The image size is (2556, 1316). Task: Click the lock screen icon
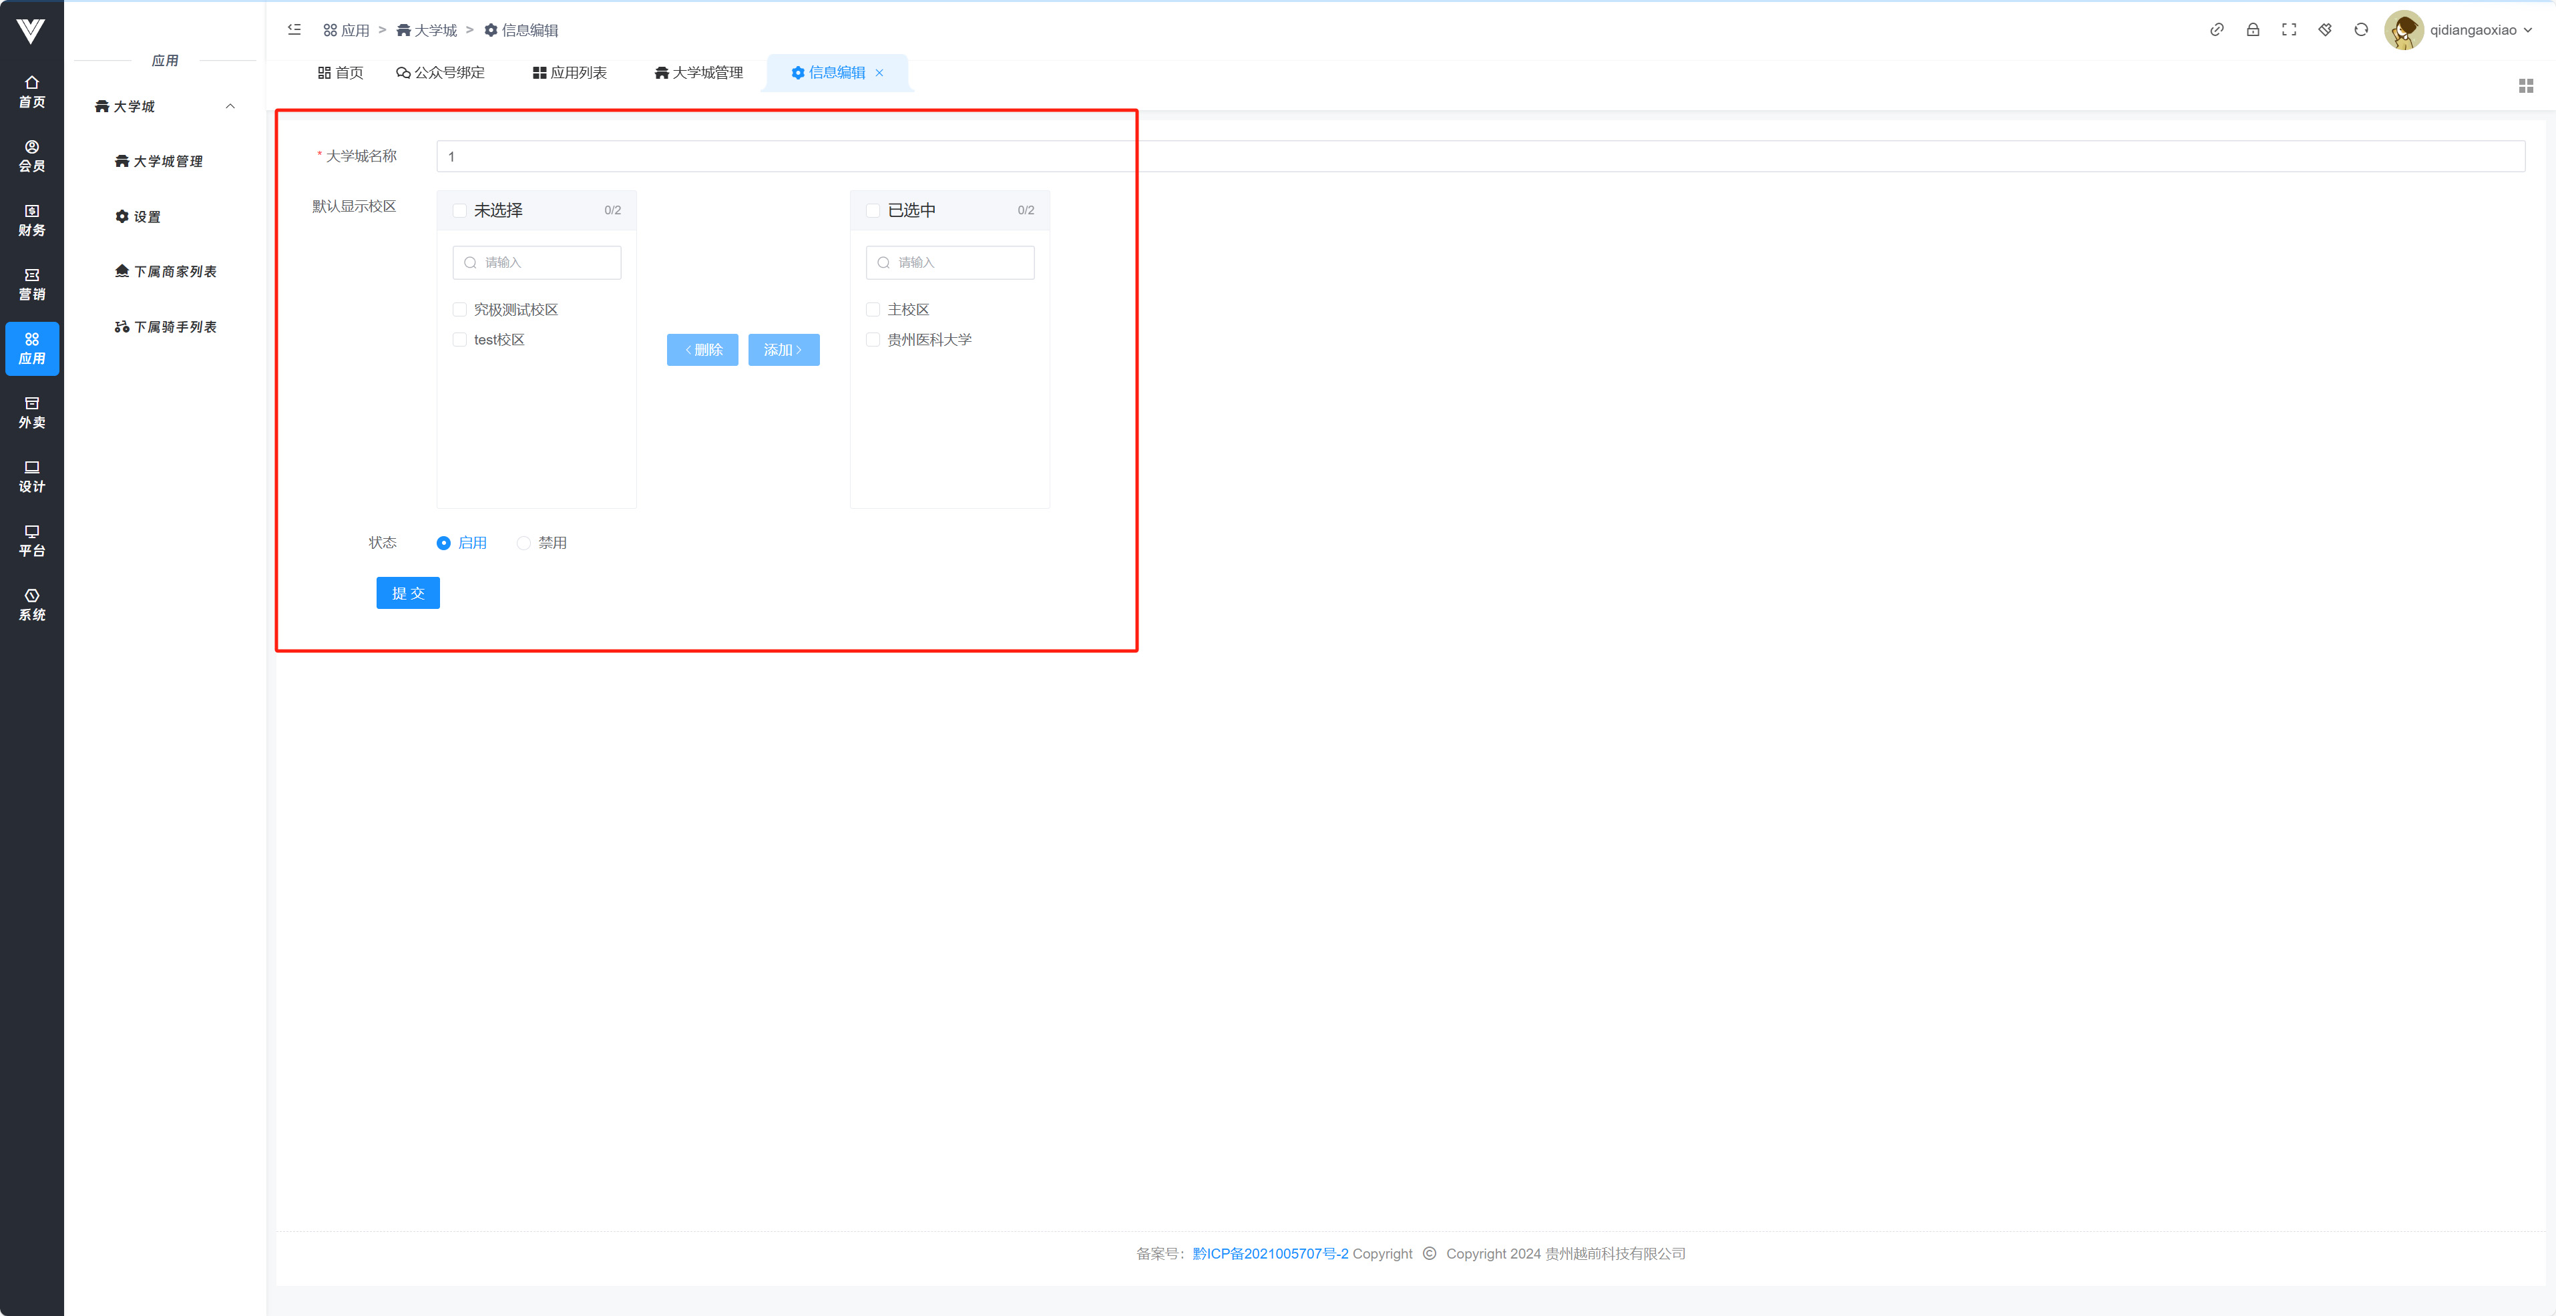pyautogui.click(x=2252, y=30)
